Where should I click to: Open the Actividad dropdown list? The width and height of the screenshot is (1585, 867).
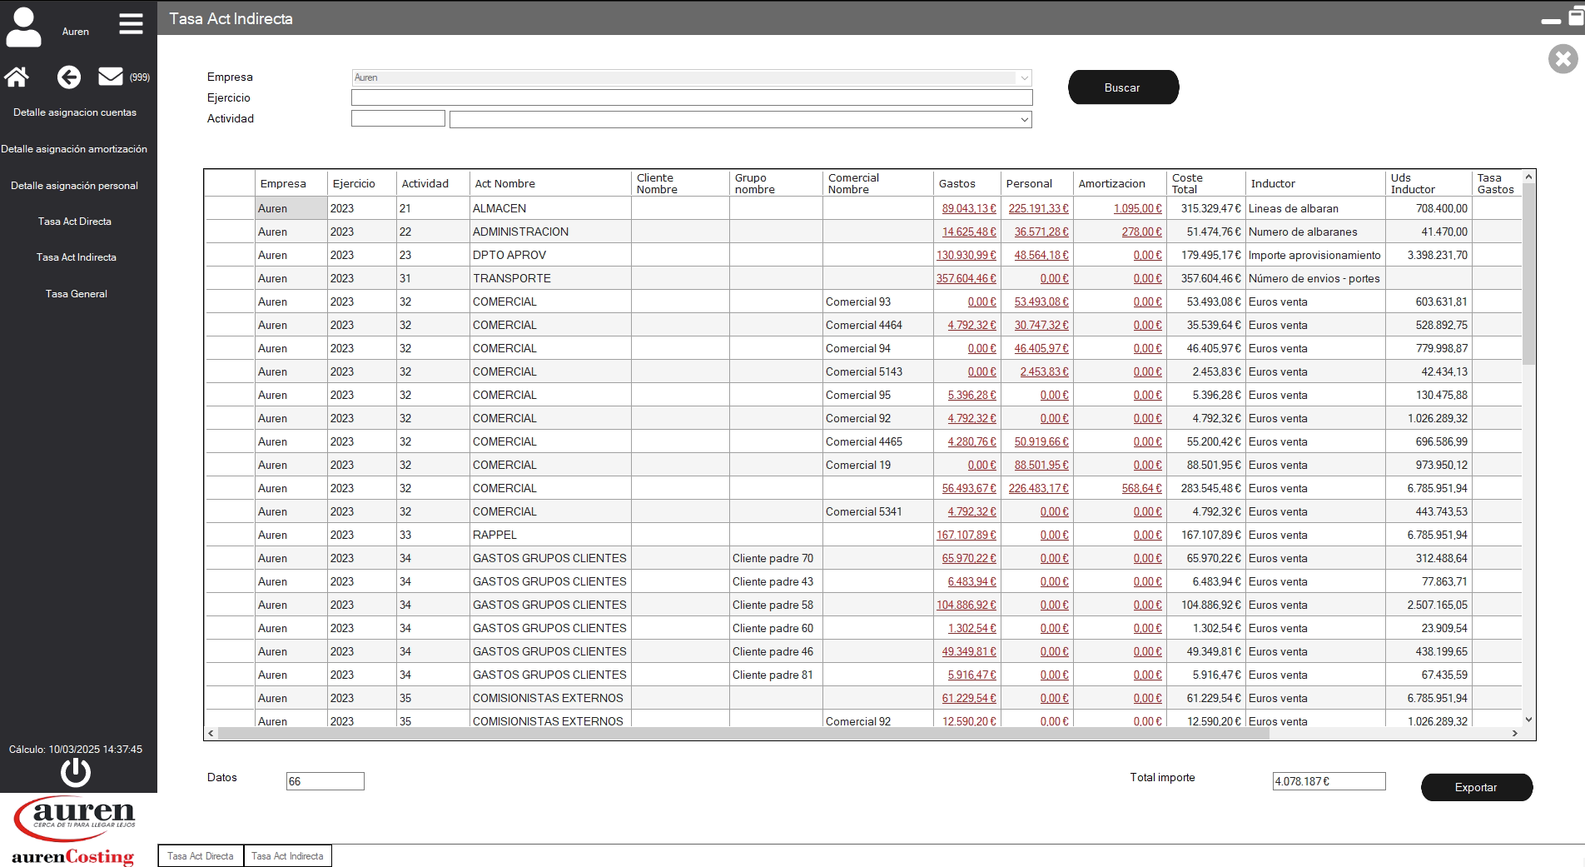(1023, 120)
